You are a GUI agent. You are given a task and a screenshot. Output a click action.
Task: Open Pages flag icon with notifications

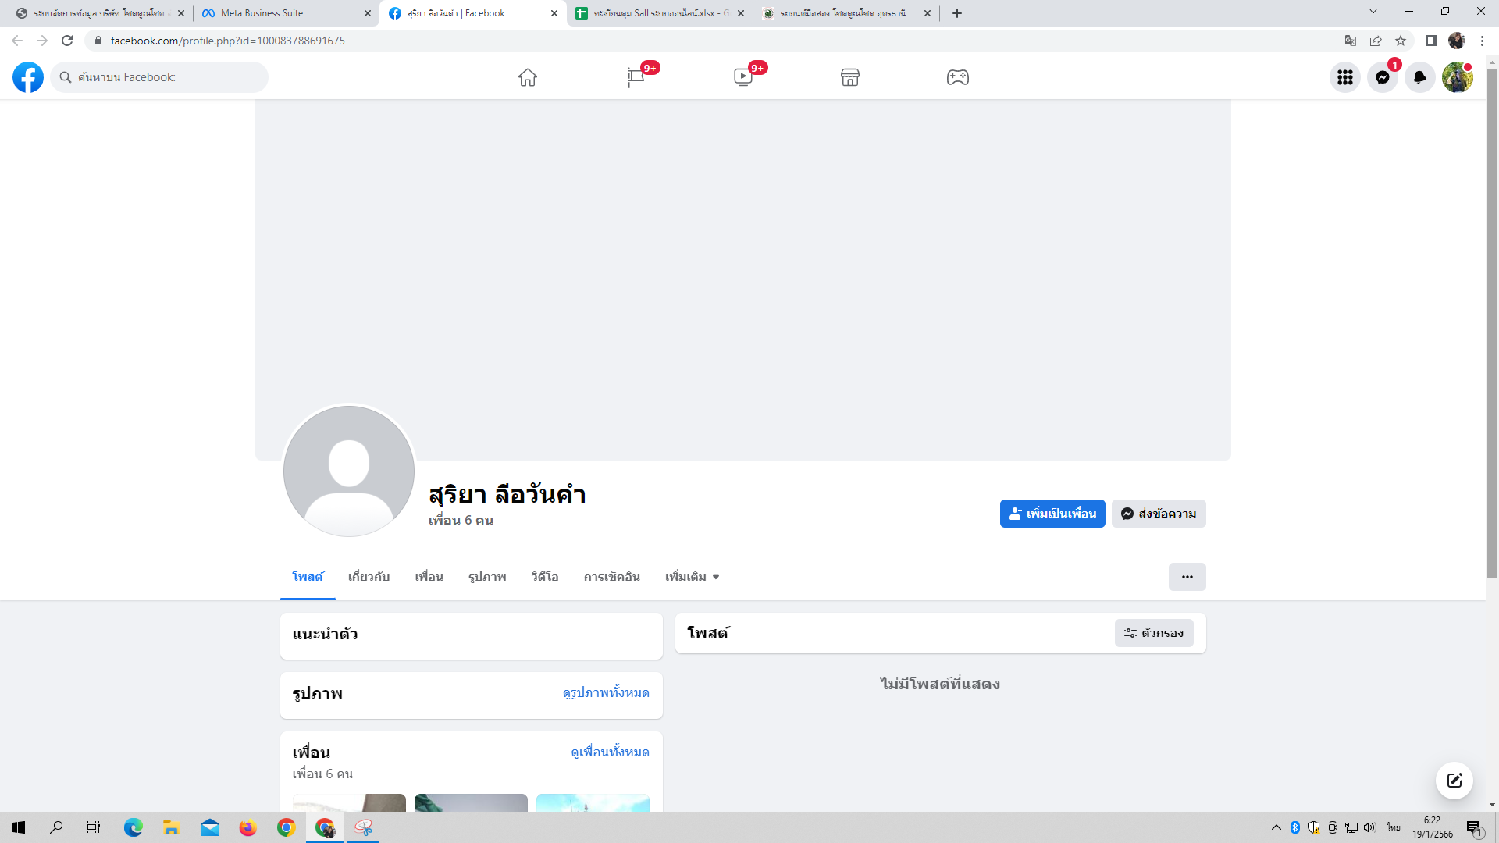(x=636, y=77)
